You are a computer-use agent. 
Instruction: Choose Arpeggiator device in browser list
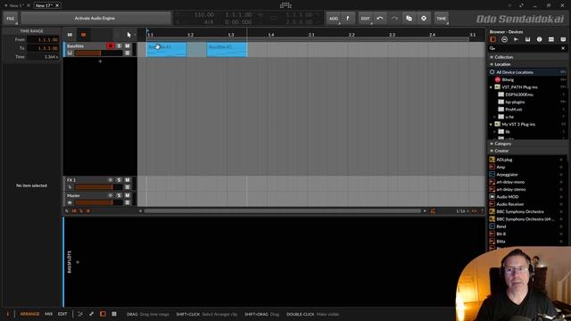click(527, 175)
